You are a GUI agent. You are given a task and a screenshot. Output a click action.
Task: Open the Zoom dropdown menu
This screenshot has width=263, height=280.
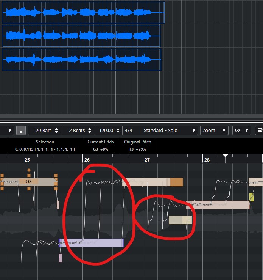coord(214,131)
